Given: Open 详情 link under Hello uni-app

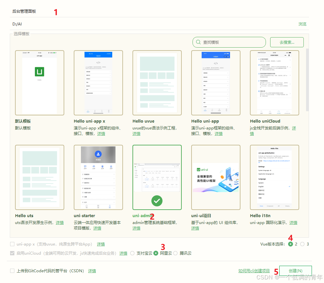Looking at the screenshot, I should [219, 134].
